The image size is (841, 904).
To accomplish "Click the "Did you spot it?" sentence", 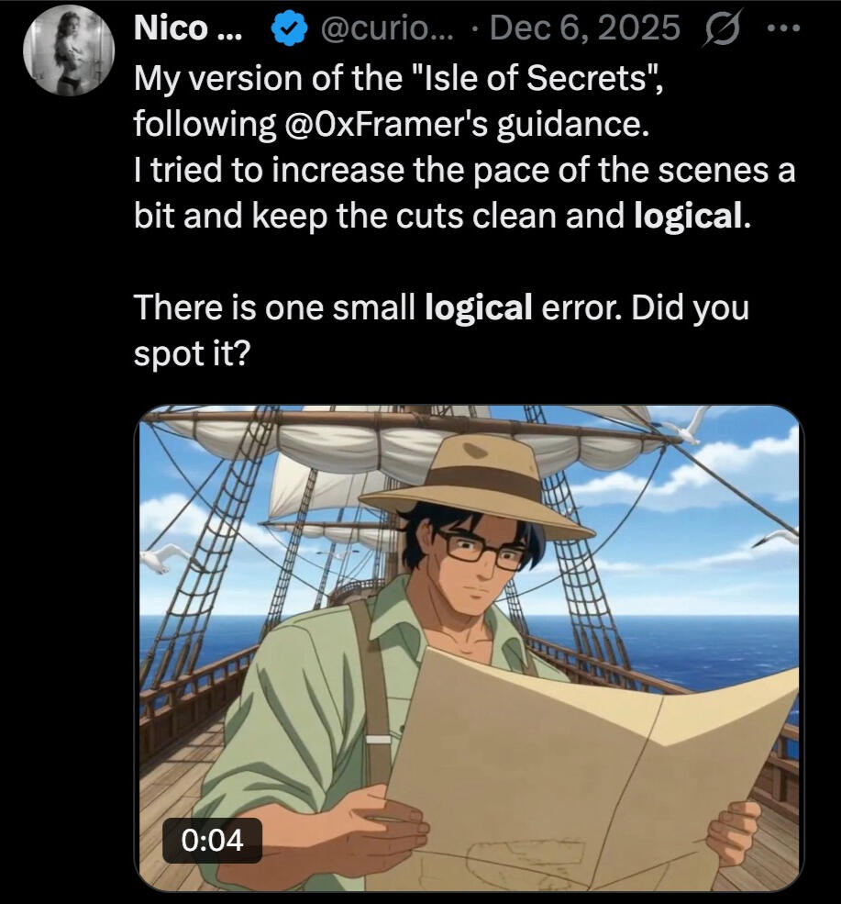I will [x=441, y=330].
